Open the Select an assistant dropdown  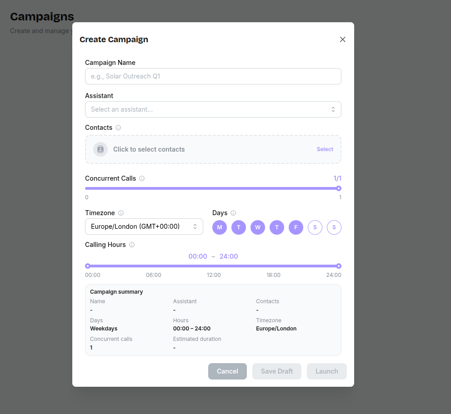213,109
